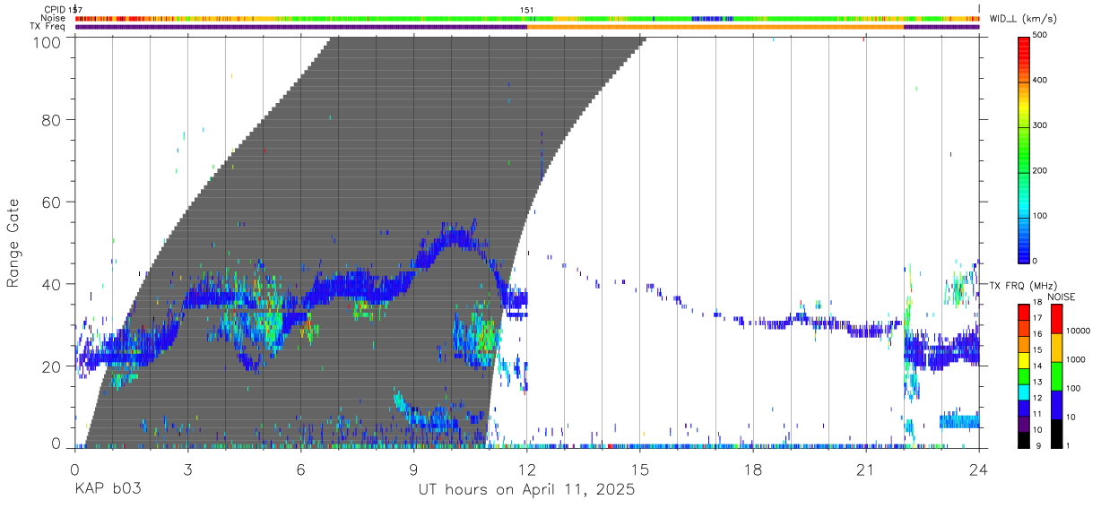The width and height of the screenshot is (1101, 508).
Task: Click the '12' hour tick on the time axis
Action: (x=526, y=469)
